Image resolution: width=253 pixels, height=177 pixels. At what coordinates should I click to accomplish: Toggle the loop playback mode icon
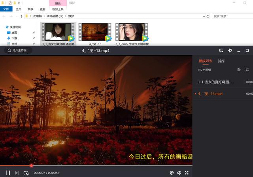coord(26,173)
